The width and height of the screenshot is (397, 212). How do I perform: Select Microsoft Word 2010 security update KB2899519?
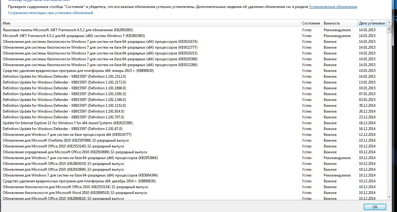coord(75,193)
